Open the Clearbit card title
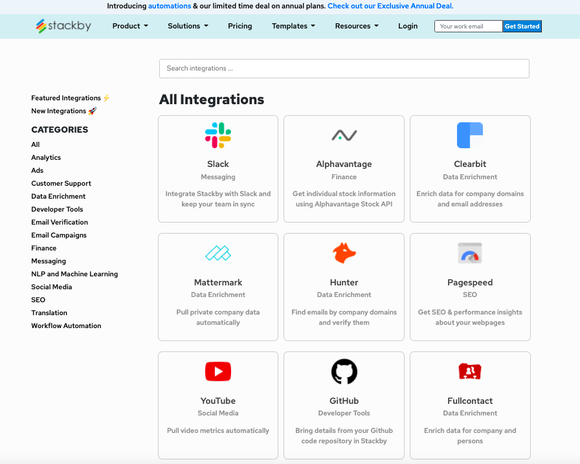 (x=470, y=164)
